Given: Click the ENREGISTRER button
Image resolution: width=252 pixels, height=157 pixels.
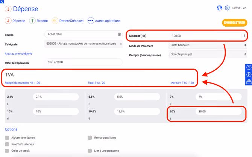Looking at the screenshot, I should tap(234, 22).
